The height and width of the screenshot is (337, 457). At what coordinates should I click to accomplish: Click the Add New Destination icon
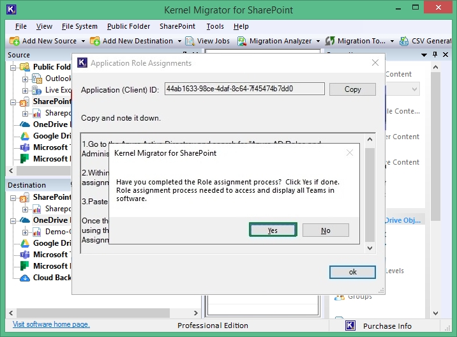pyautogui.click(x=94, y=41)
